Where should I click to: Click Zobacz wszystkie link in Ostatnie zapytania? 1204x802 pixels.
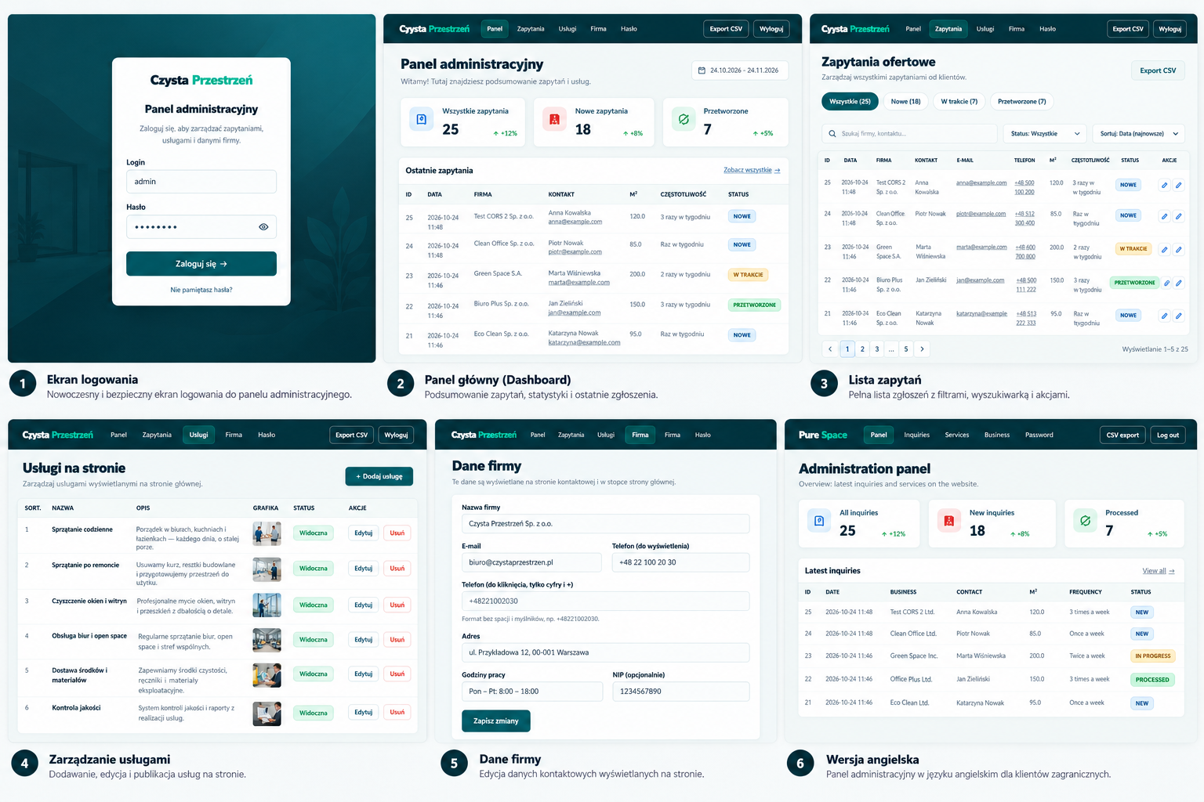coord(752,170)
